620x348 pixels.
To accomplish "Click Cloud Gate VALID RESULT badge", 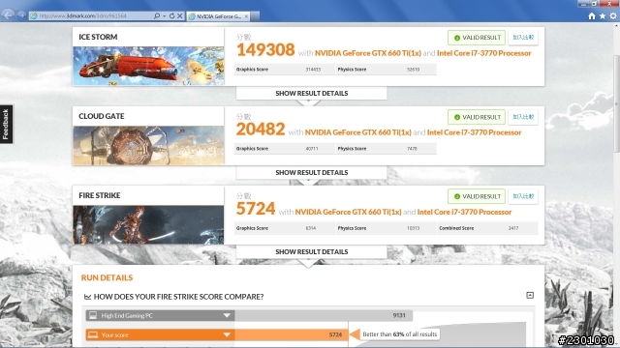I will [477, 117].
